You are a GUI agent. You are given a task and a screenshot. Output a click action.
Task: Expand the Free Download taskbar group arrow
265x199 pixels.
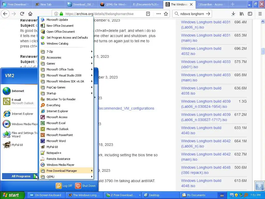(140, 195)
